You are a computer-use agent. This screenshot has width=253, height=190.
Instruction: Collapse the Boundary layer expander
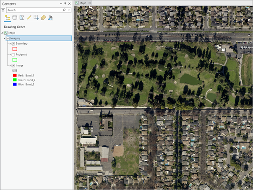(x=10, y=44)
